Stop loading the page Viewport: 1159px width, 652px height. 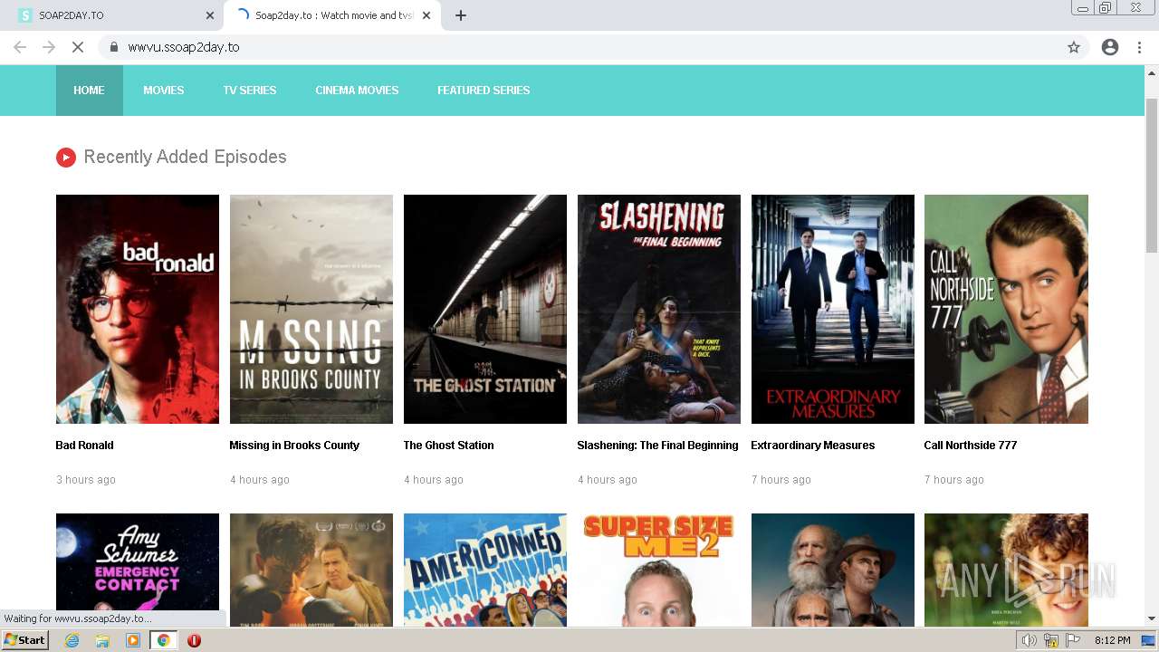coord(78,47)
